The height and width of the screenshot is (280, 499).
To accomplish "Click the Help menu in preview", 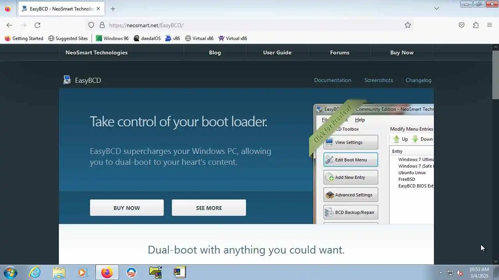I will click(360, 120).
